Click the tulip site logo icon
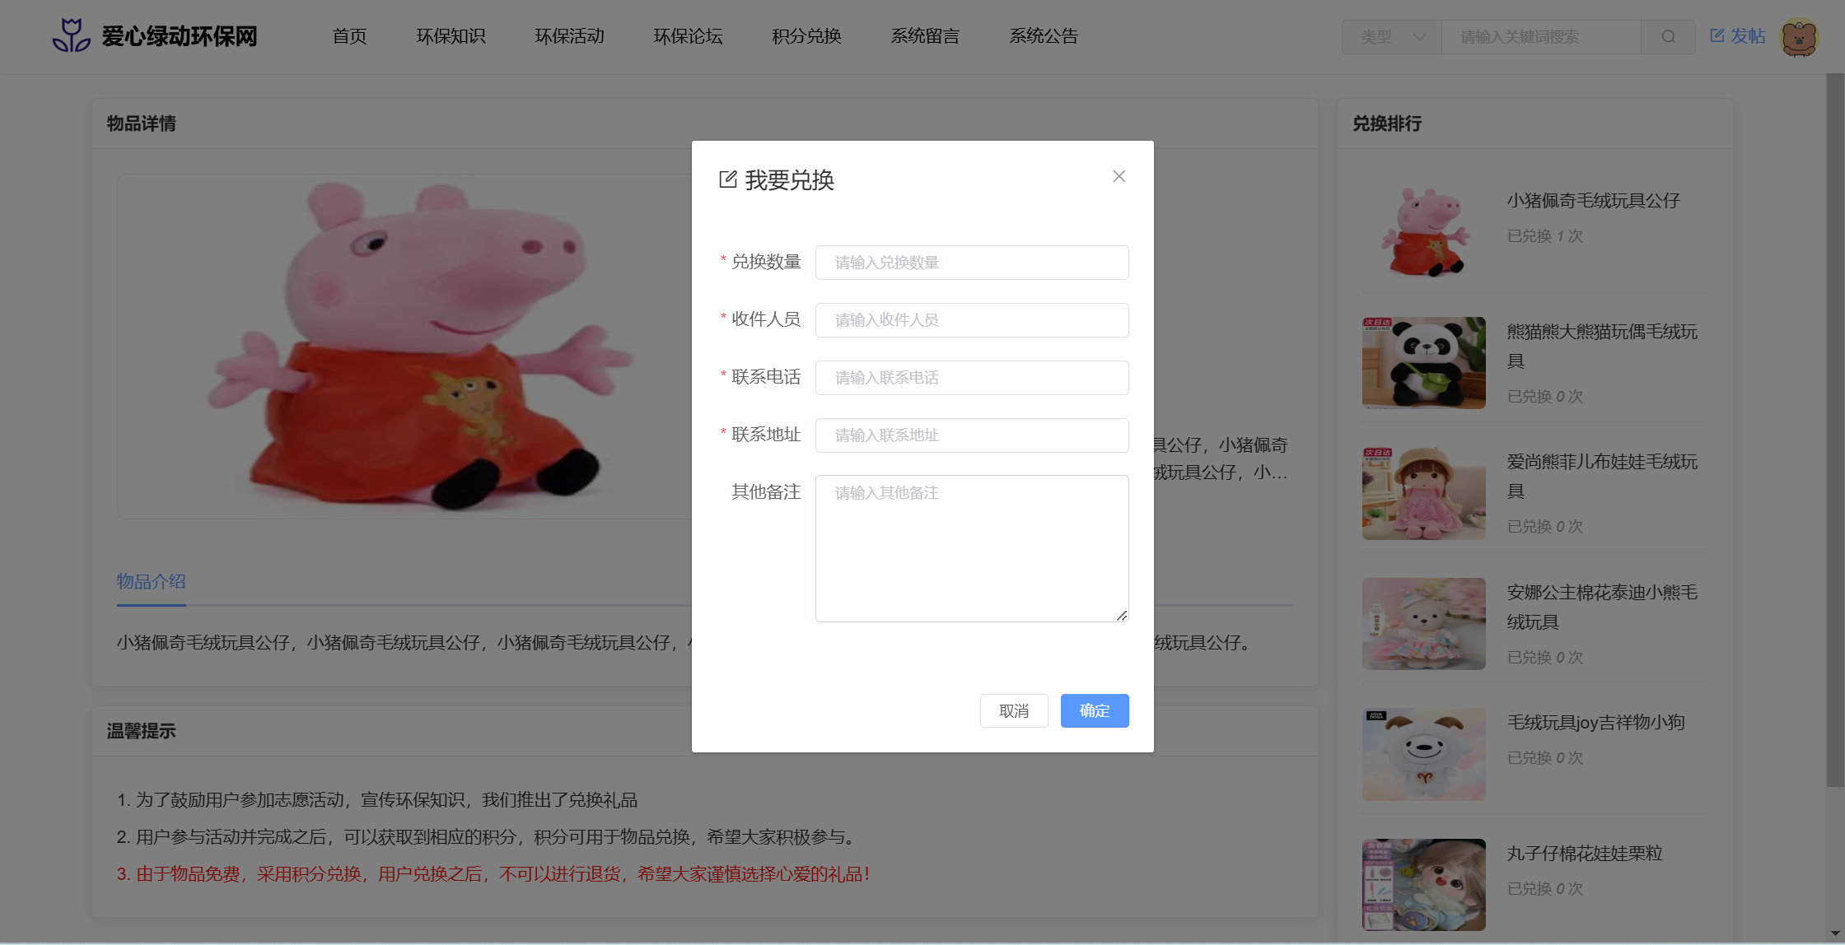 click(72, 36)
